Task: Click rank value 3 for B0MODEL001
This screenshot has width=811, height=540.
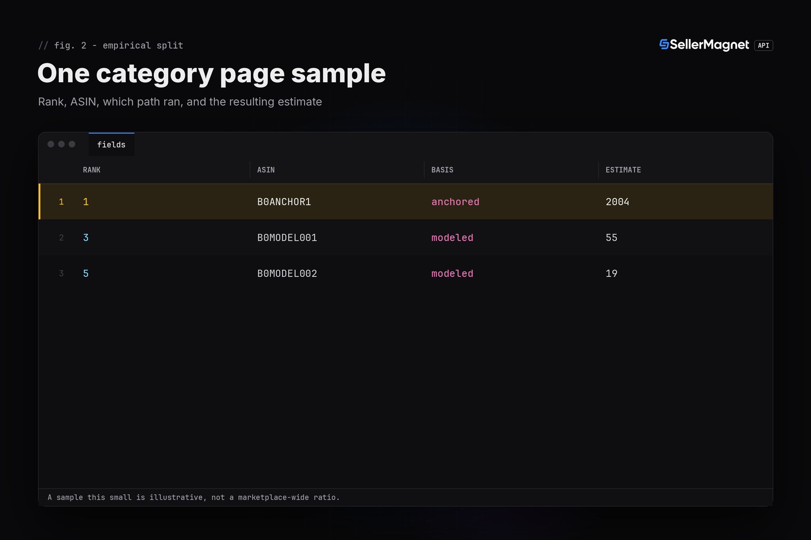Action: [86, 237]
